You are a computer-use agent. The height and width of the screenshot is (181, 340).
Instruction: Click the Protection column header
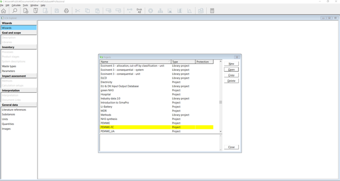click(204, 62)
